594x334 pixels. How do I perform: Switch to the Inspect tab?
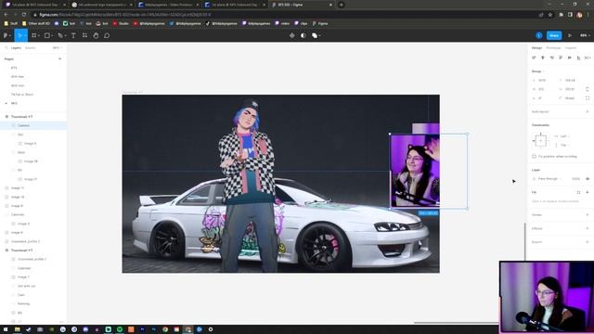[571, 47]
